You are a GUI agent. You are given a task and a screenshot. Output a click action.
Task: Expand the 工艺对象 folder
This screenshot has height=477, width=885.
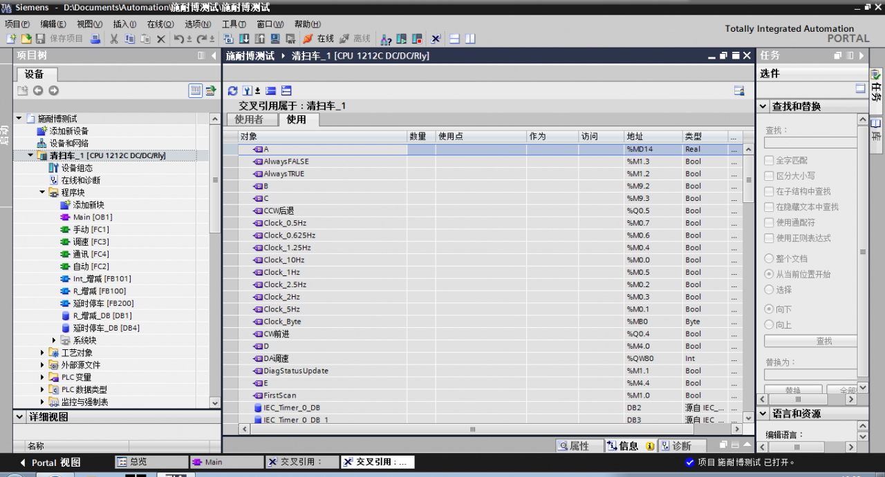point(42,353)
